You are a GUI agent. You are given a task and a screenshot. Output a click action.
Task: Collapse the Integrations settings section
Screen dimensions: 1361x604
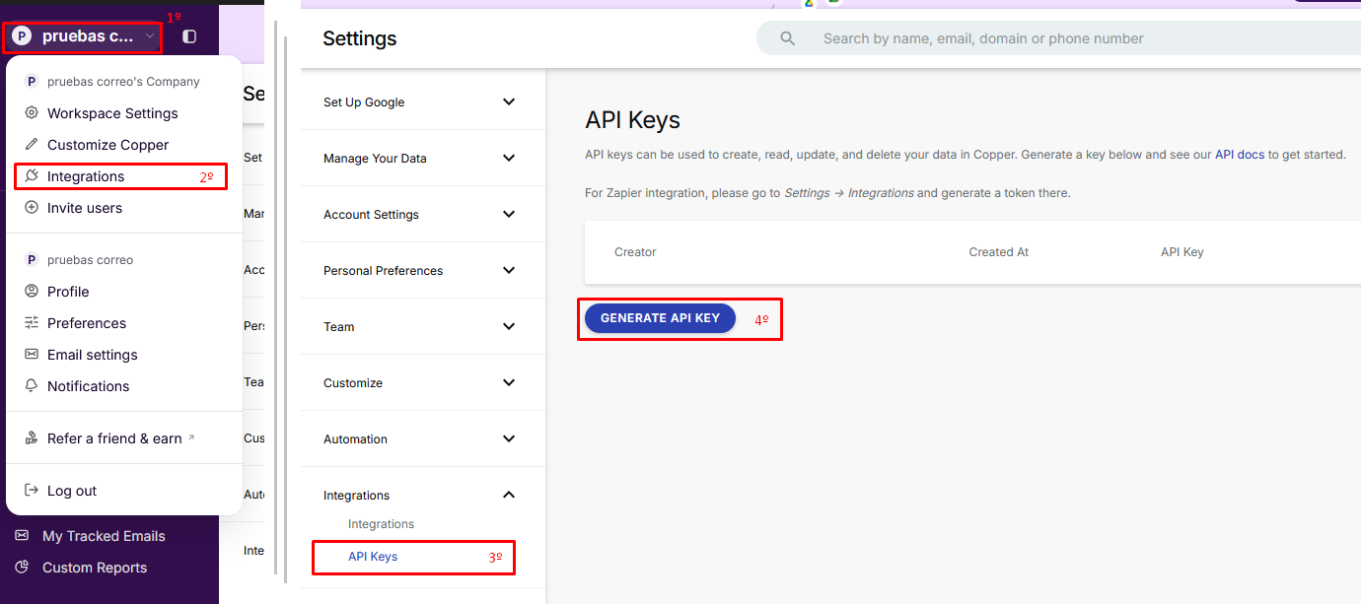click(x=509, y=495)
